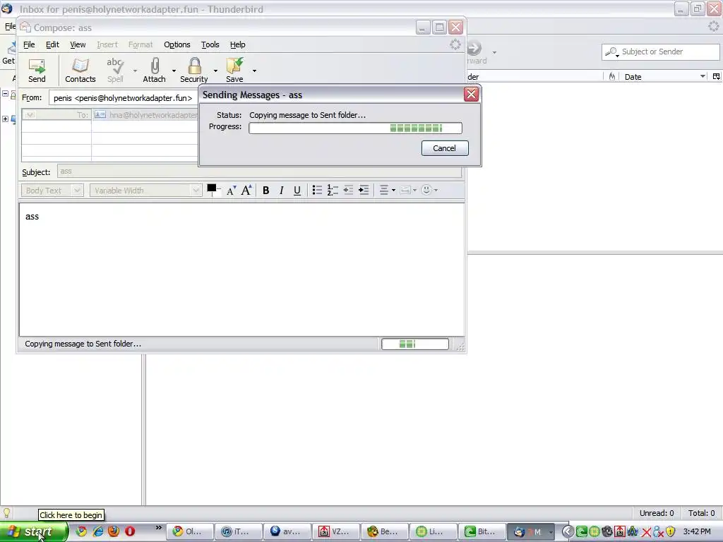Click the larger font size icon
The height and width of the screenshot is (542, 723).
[x=246, y=190]
